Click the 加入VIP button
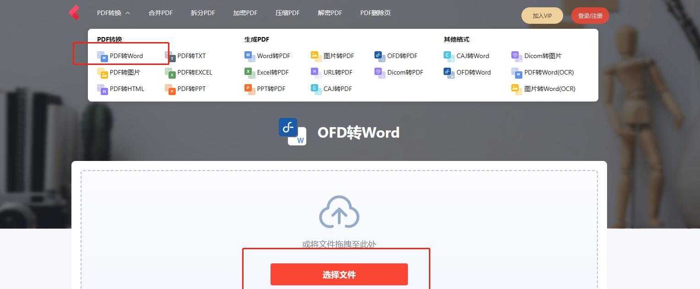The height and width of the screenshot is (289, 700). coord(542,16)
